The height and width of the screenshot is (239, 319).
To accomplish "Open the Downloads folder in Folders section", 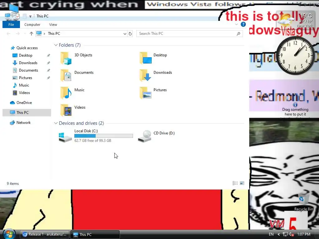I will click(145, 75).
